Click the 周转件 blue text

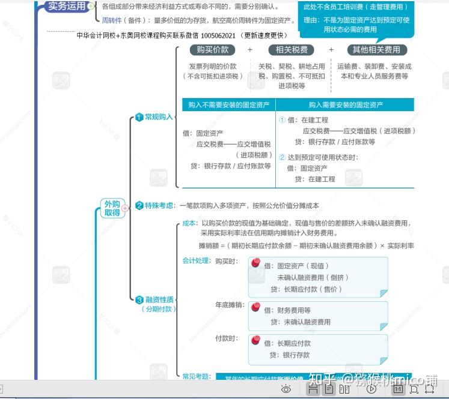[112, 20]
